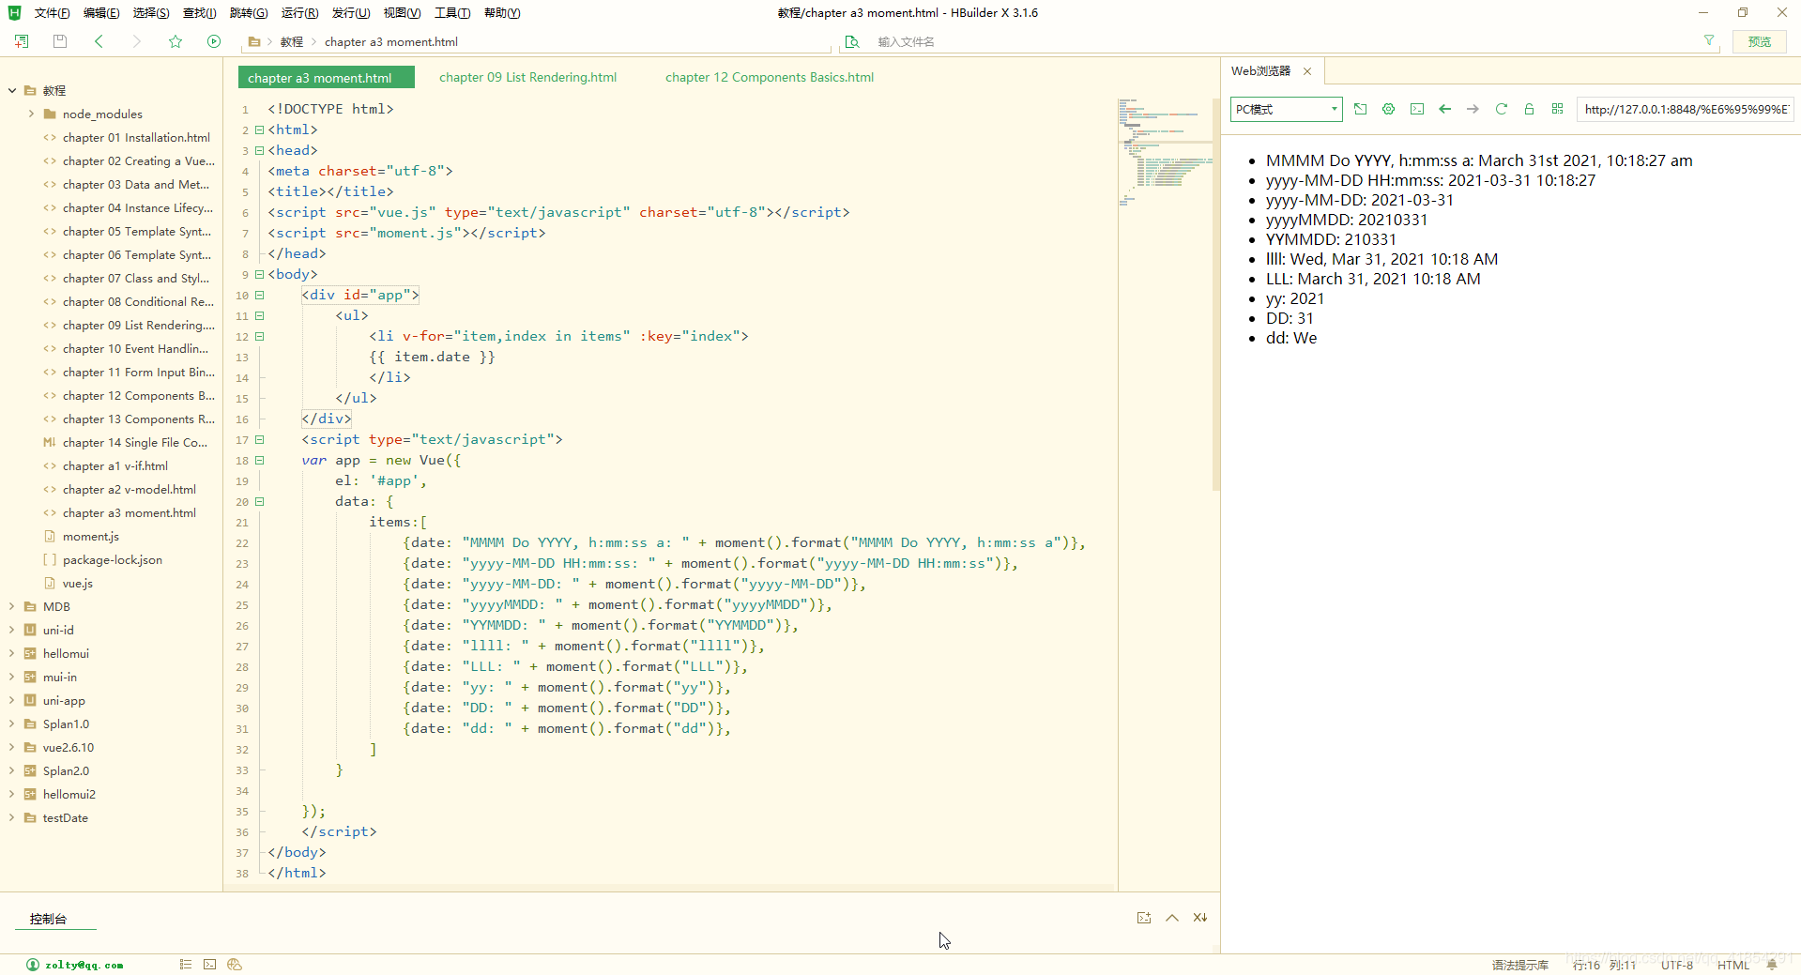1801x975 pixels.
Task: Click the new file icon in the toolbar
Action: (22, 41)
